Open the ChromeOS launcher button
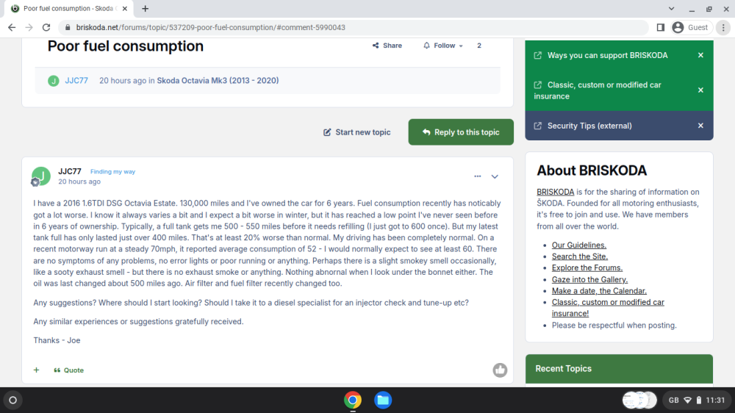This screenshot has height=413, width=735. 13,401
